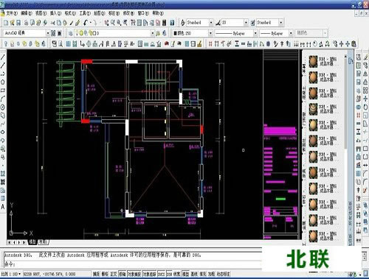Select the Circle tool in draw toolbar
This screenshot has width=369, height=279.
point(3,107)
